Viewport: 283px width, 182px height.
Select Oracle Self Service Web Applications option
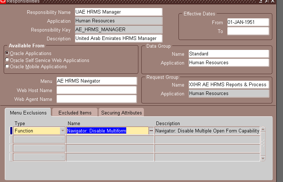click(7, 59)
